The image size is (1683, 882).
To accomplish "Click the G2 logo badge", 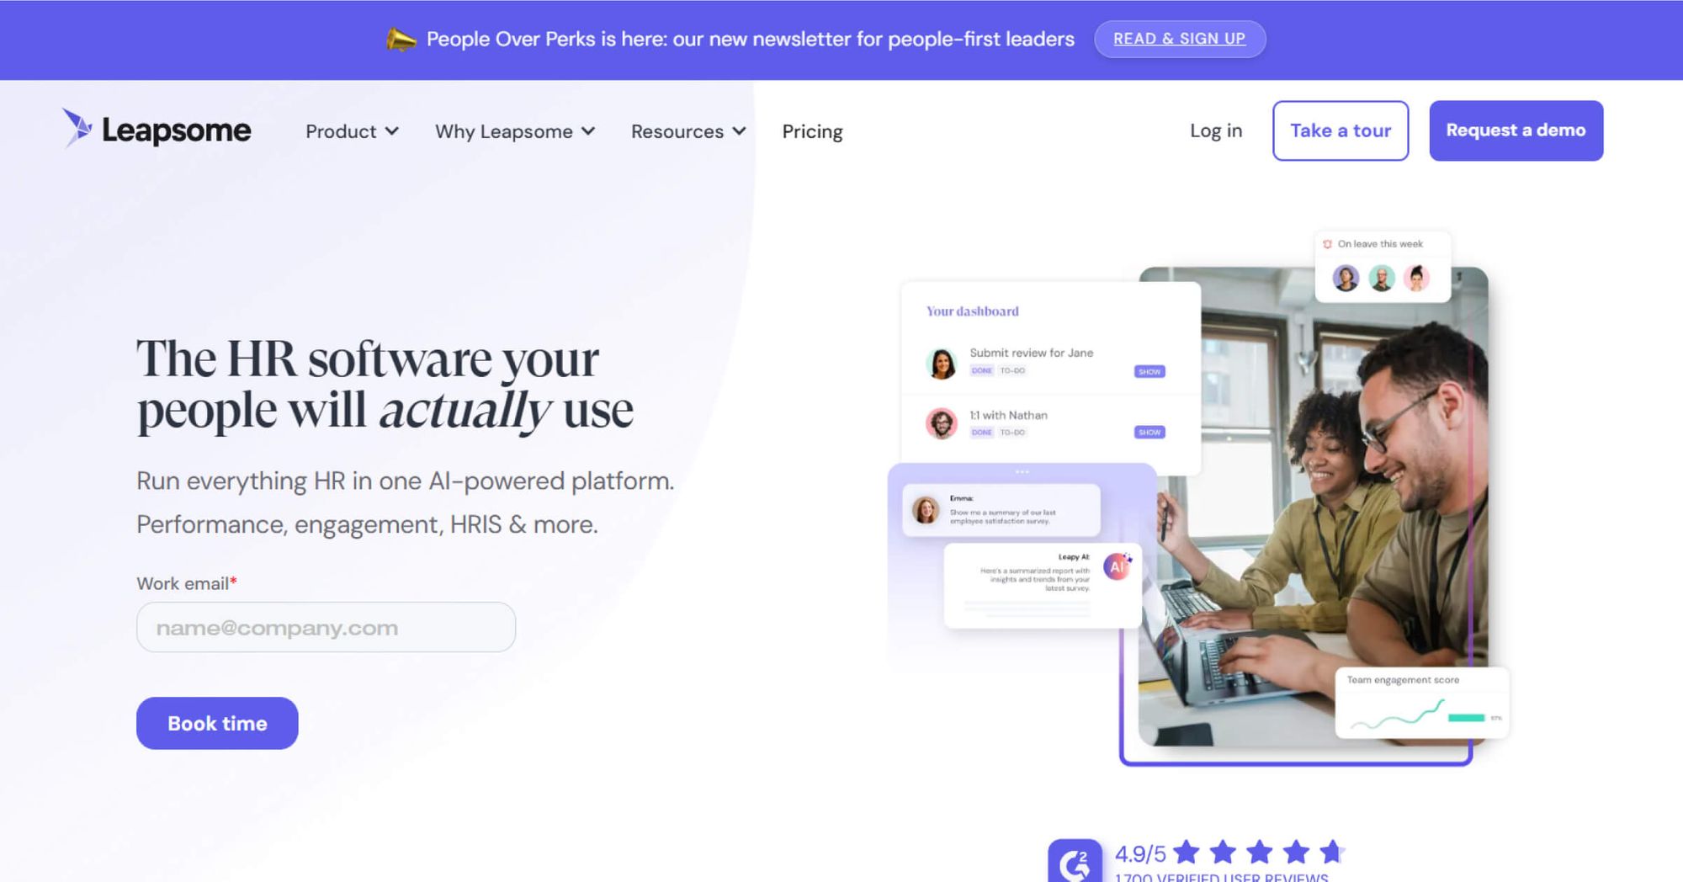I will pyautogui.click(x=1075, y=861).
